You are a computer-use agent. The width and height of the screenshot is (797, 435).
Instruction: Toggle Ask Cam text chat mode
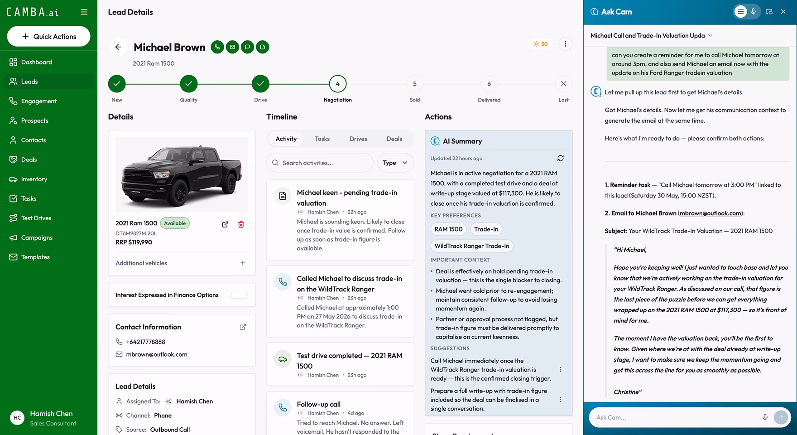click(x=740, y=12)
